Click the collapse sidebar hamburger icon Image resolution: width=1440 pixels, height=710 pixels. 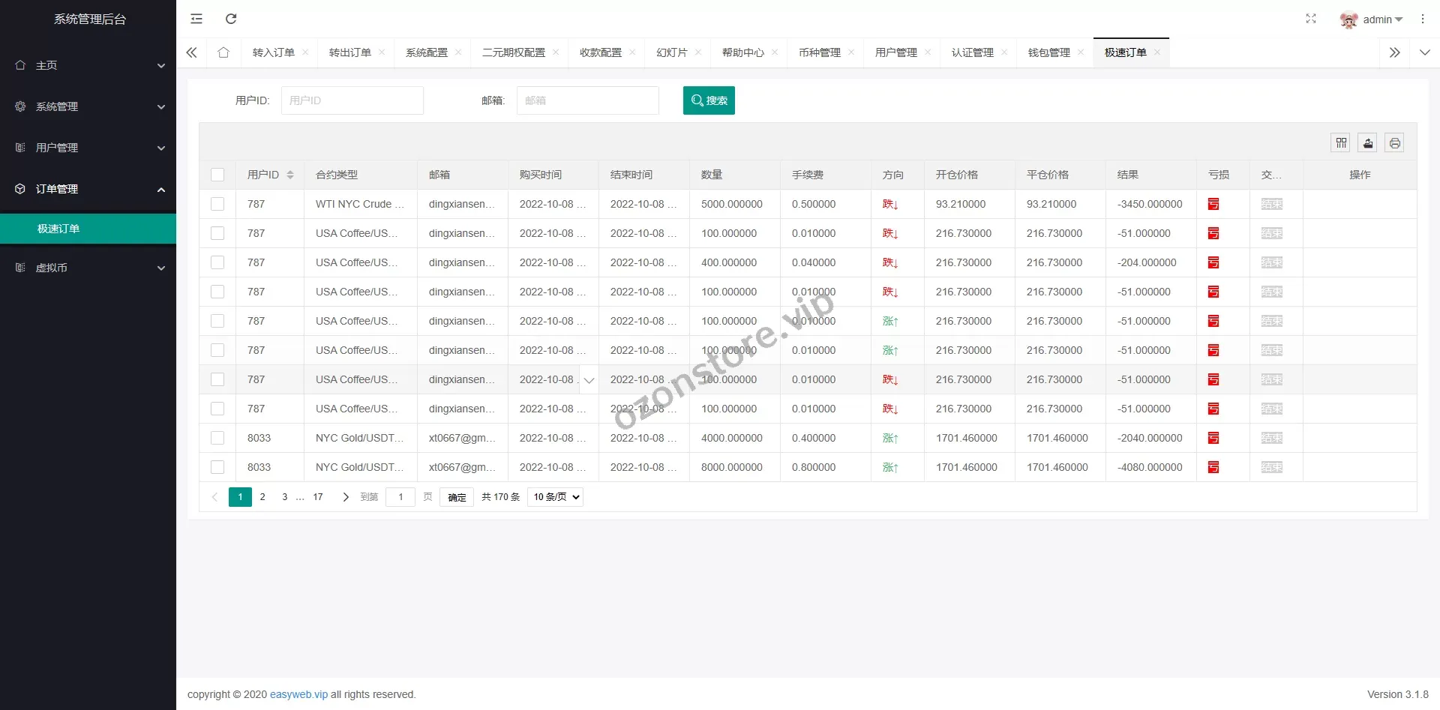pos(196,19)
